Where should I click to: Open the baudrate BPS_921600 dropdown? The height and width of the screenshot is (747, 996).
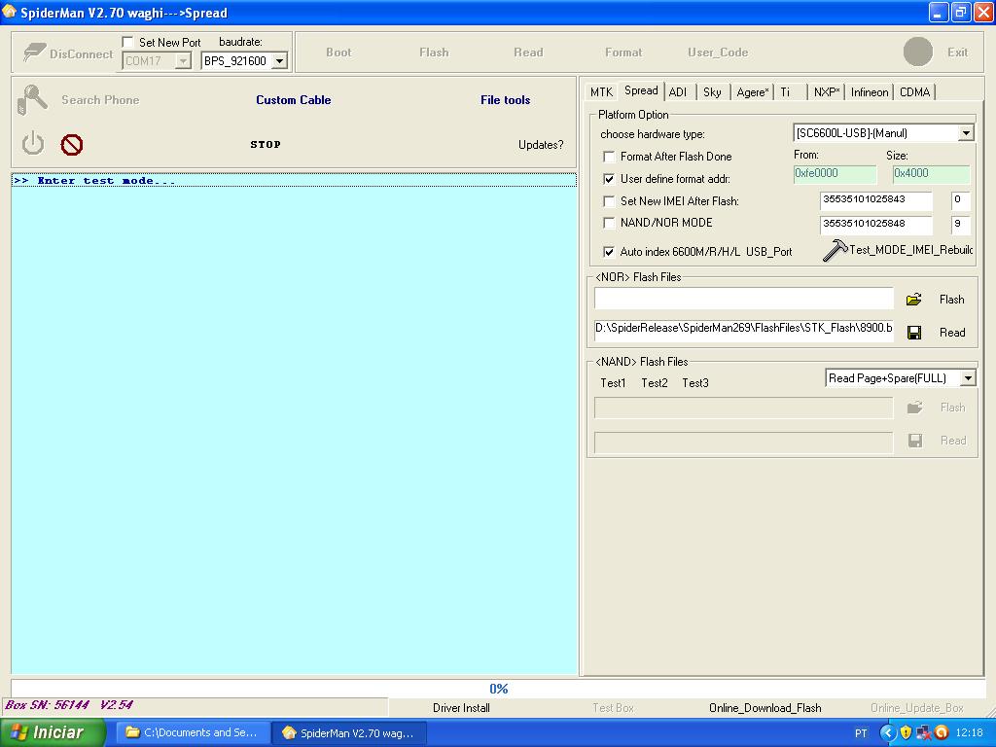[279, 61]
